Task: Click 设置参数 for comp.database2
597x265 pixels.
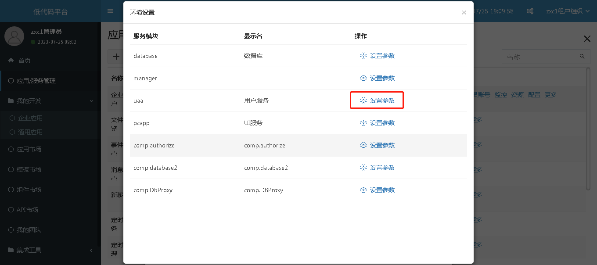Action: tap(377, 168)
